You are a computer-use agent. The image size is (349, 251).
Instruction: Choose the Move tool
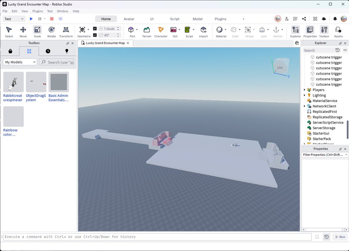[23, 32]
